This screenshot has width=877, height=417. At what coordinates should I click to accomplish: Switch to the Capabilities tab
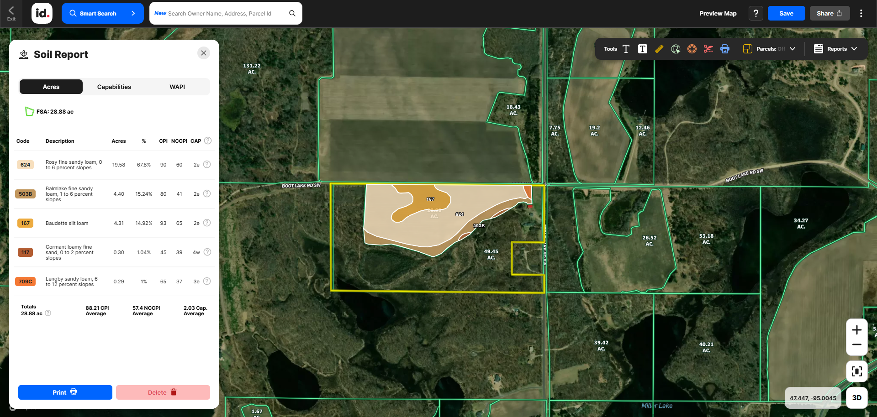(114, 87)
